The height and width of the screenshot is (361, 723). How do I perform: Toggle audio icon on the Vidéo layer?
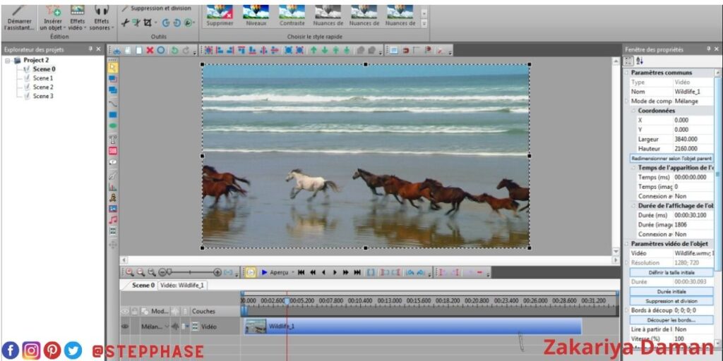(175, 326)
